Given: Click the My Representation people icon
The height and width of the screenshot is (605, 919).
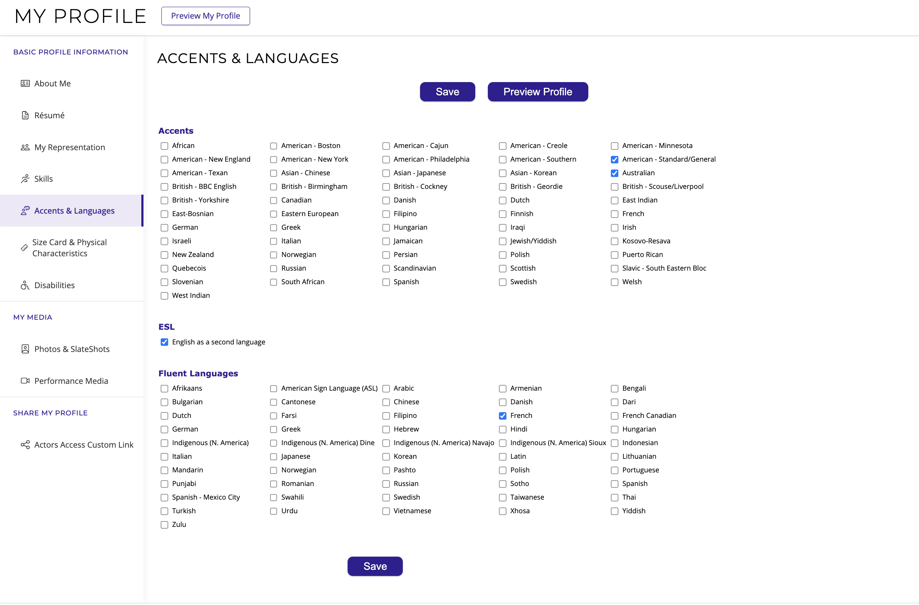Looking at the screenshot, I should pyautogui.click(x=25, y=147).
